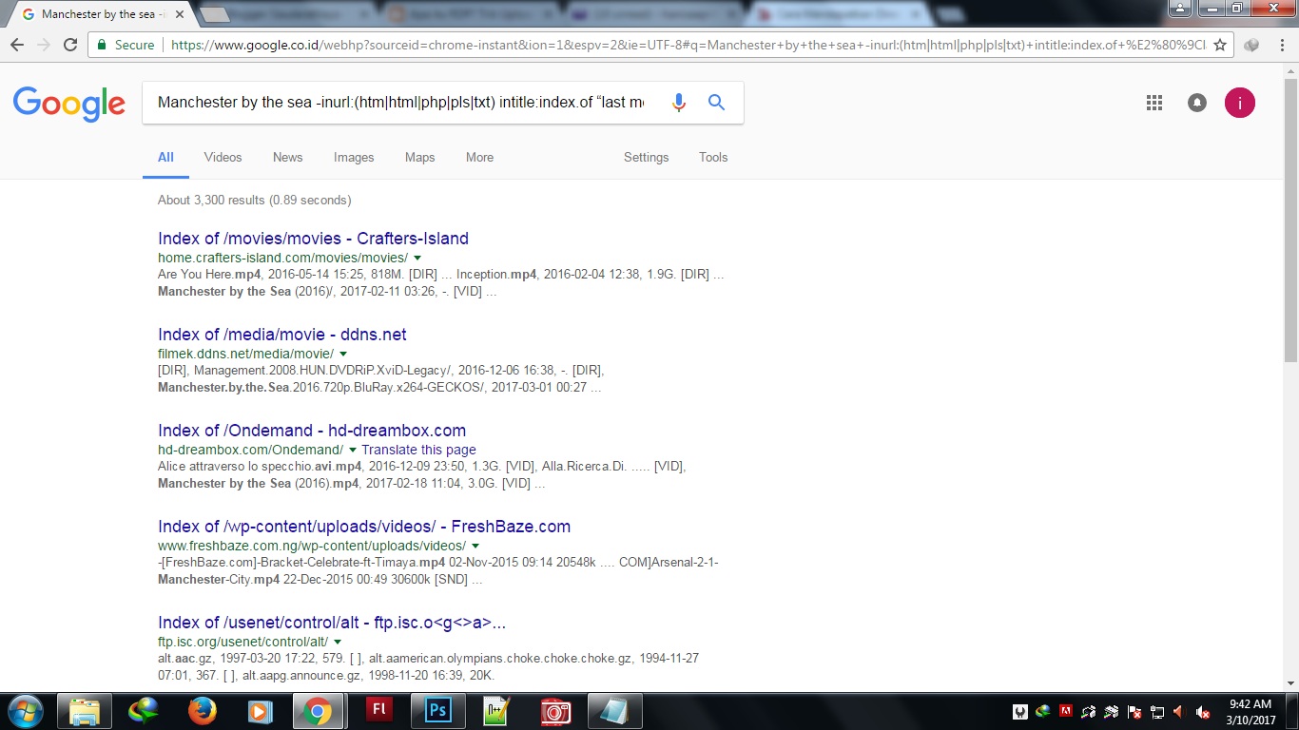Go back to the previous page

click(x=17, y=45)
